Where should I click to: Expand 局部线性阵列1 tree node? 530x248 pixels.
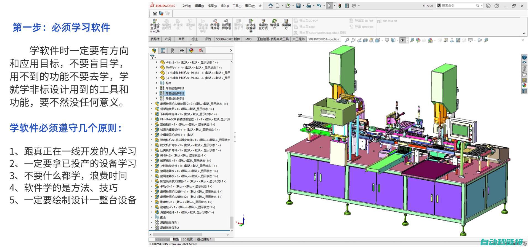click(157, 88)
